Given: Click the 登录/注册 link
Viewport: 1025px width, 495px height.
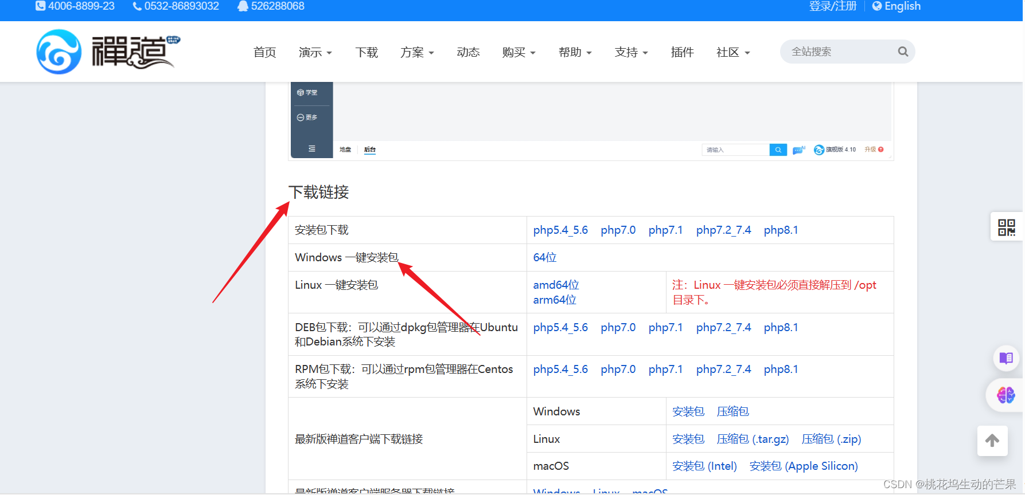Looking at the screenshot, I should [833, 6].
